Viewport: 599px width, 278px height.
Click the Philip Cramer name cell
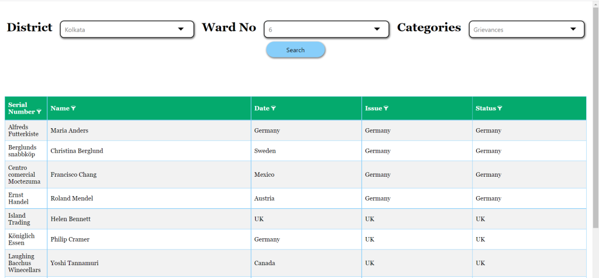click(x=149, y=239)
